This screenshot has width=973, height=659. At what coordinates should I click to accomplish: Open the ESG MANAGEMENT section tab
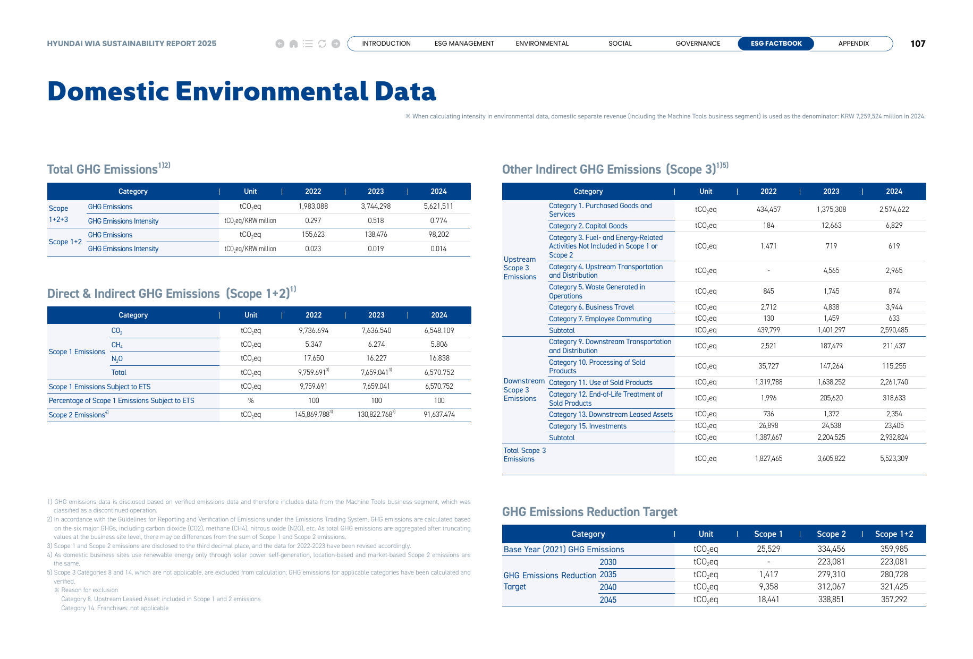tap(464, 44)
